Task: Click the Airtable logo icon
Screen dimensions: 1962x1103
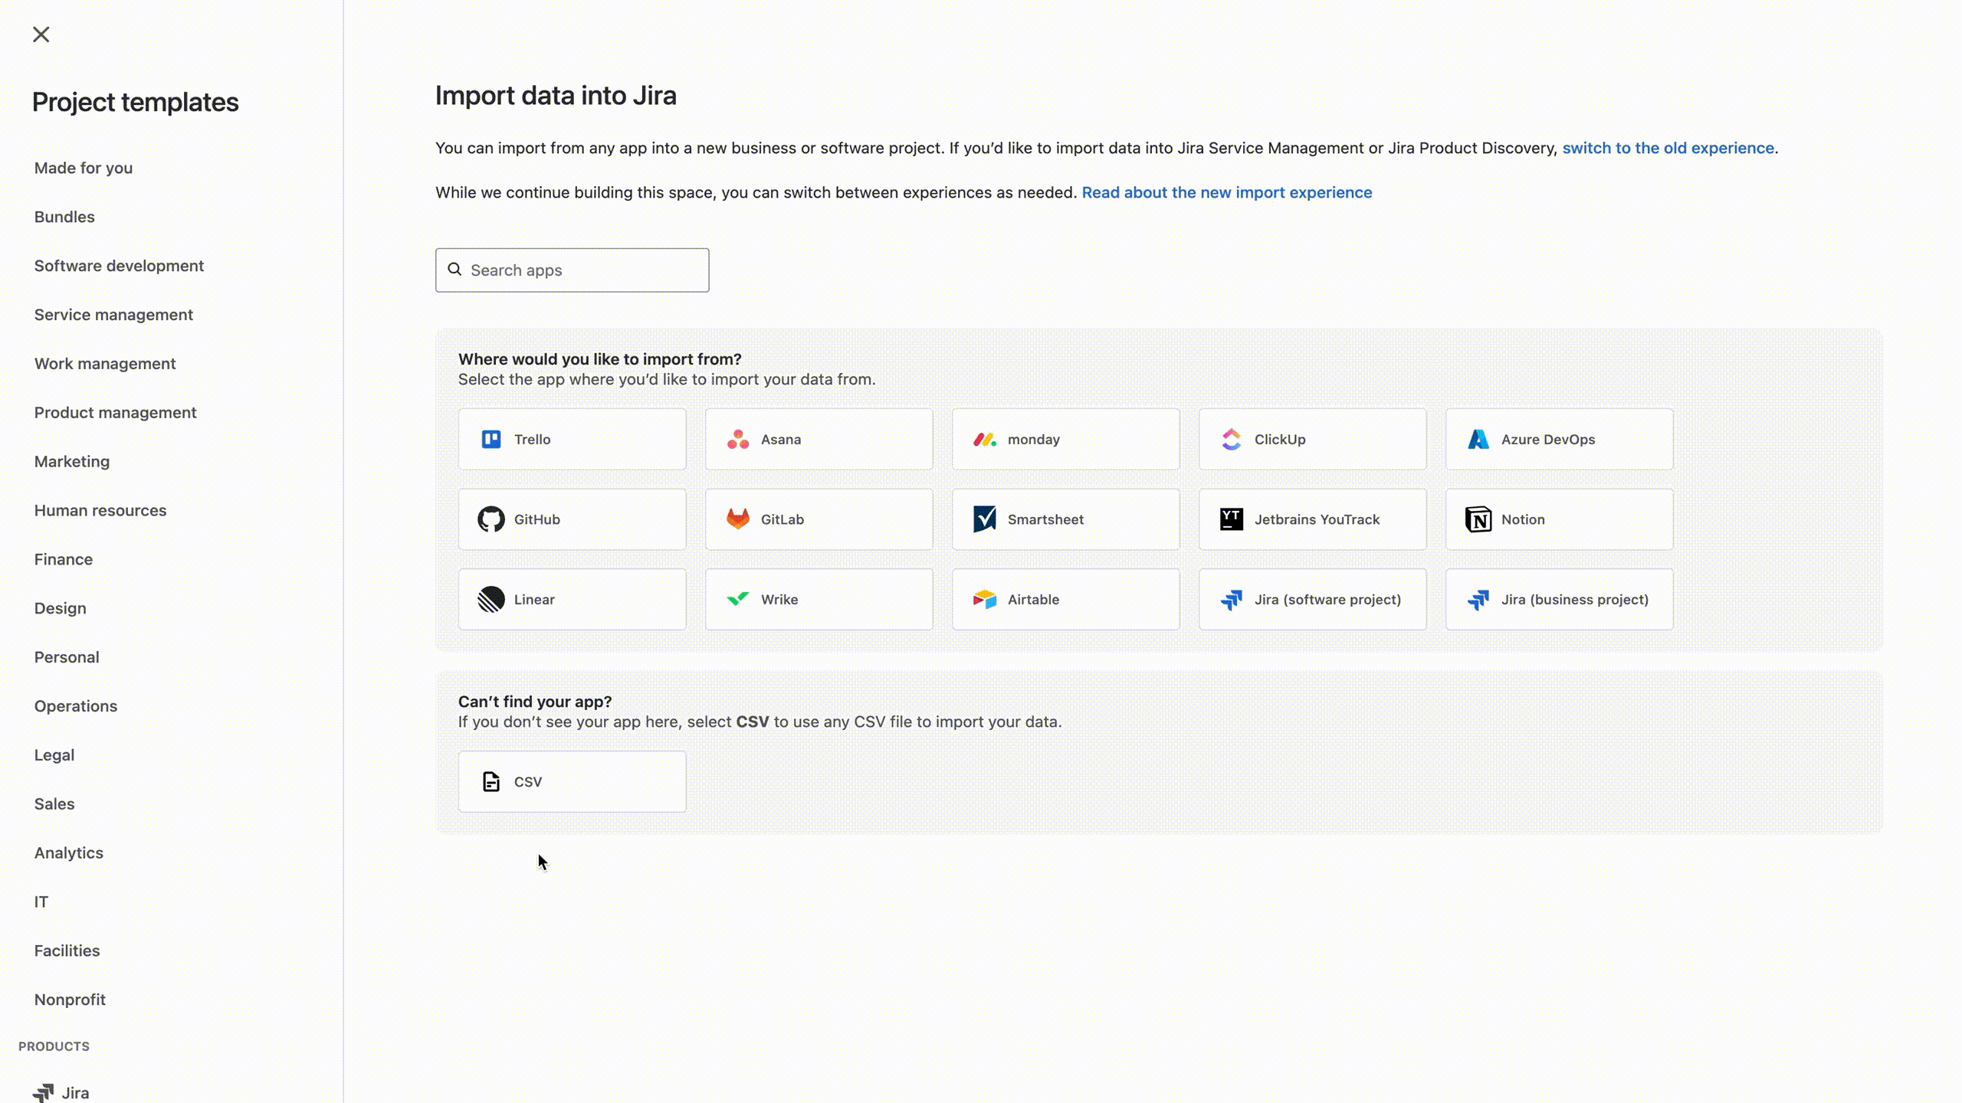Action: [x=985, y=599]
